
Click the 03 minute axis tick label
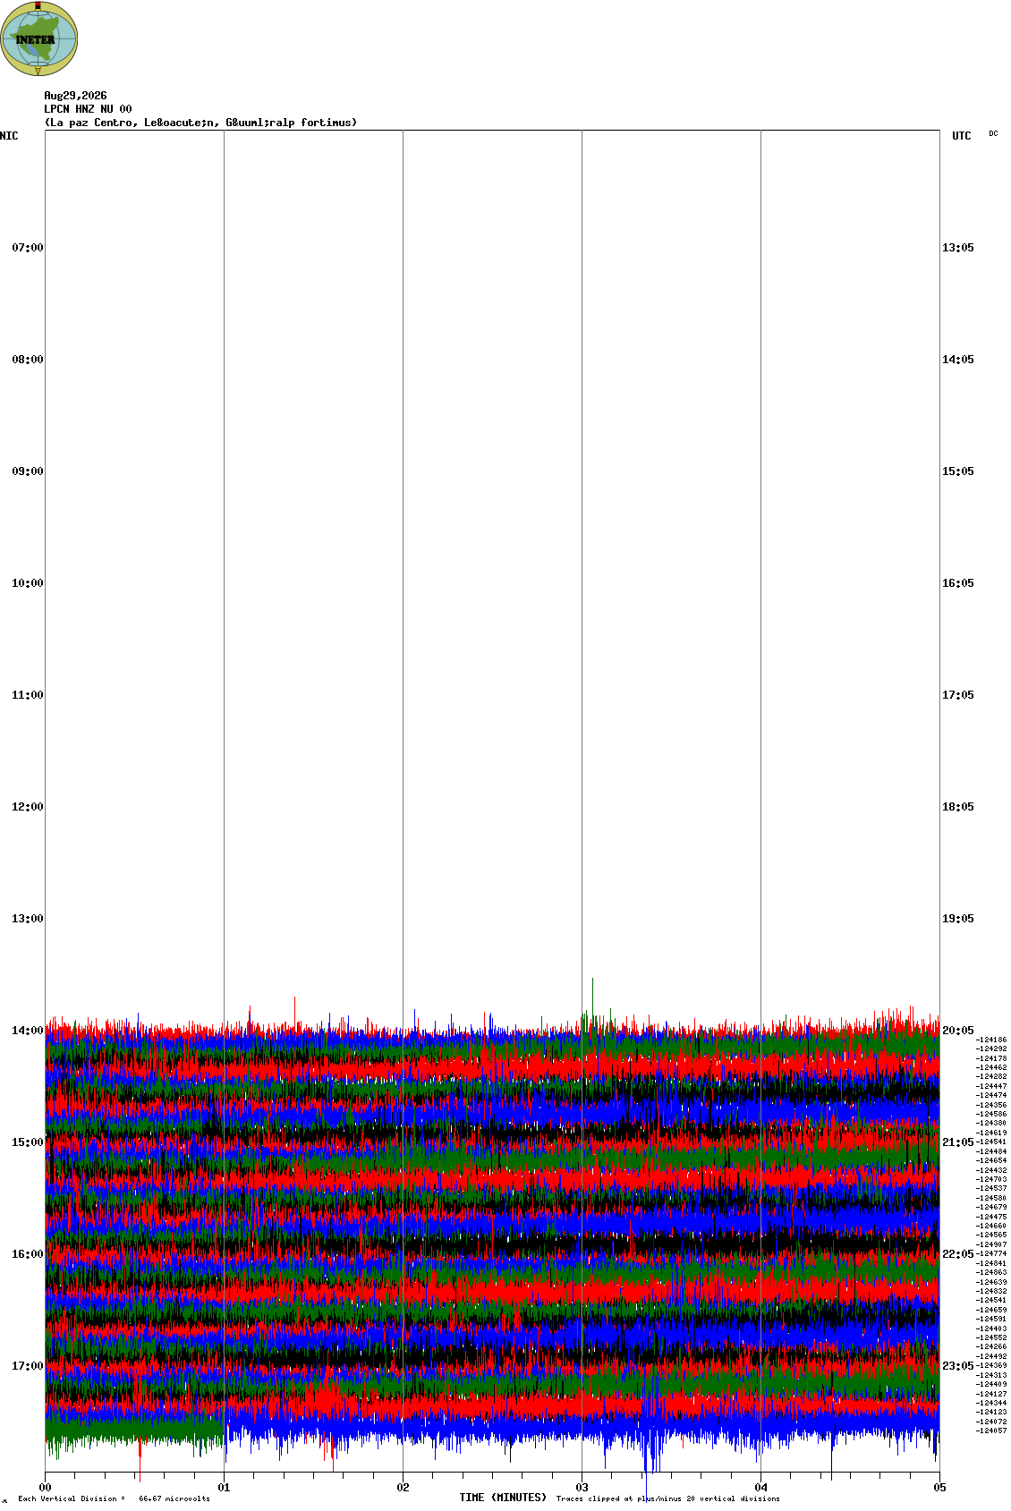pos(582,1488)
